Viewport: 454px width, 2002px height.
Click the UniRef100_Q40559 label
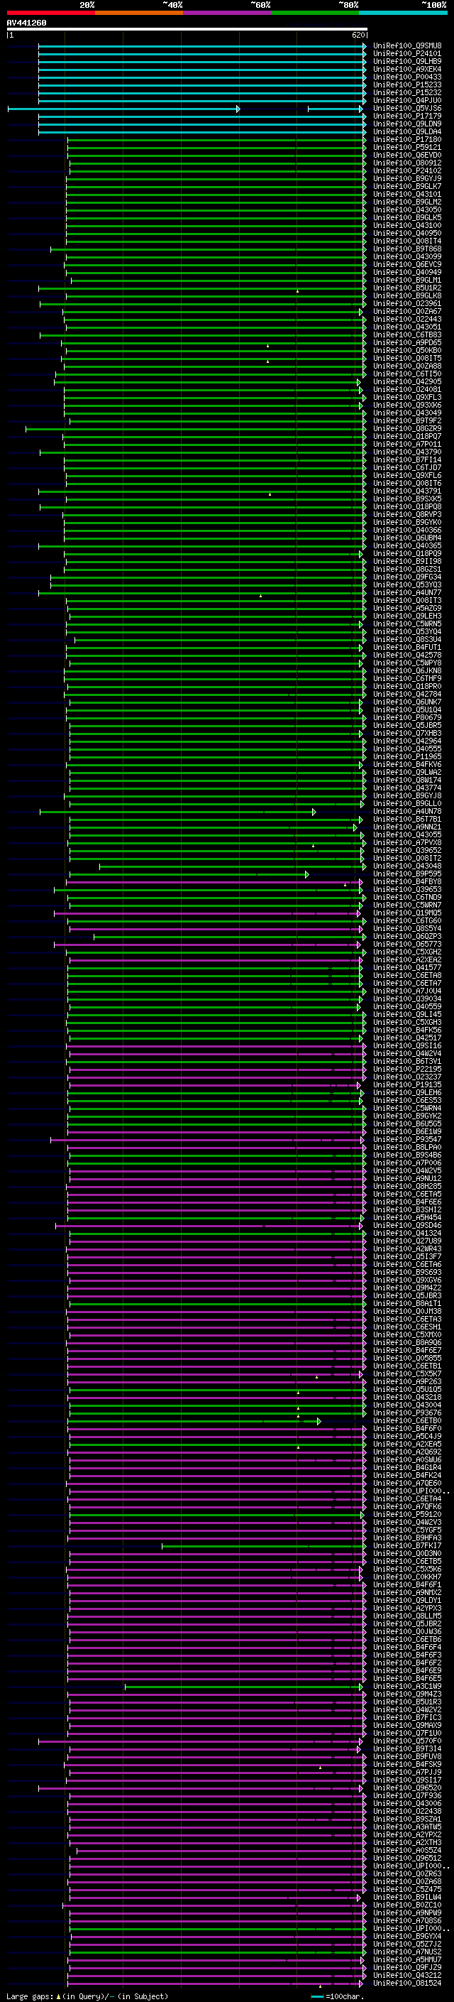(x=407, y=1006)
